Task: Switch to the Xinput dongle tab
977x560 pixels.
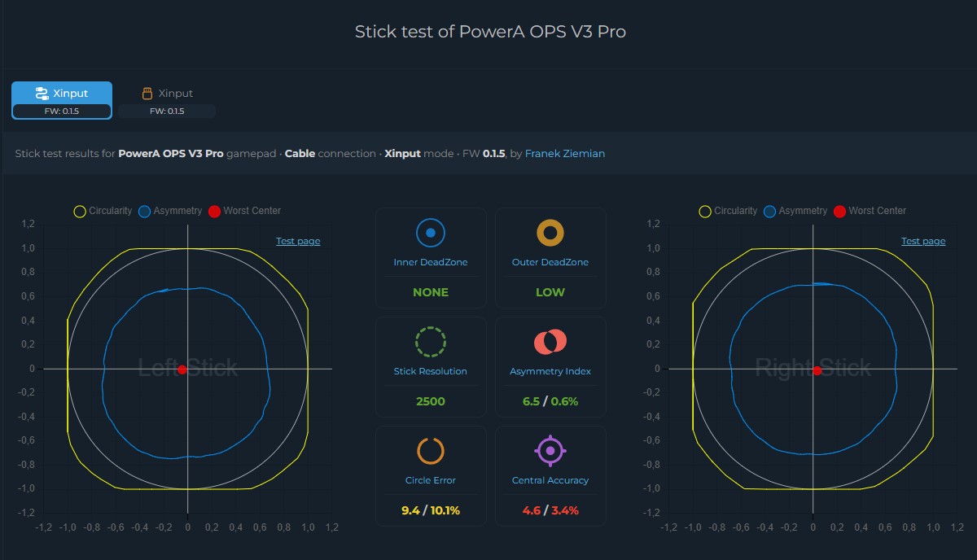Action: (x=167, y=100)
